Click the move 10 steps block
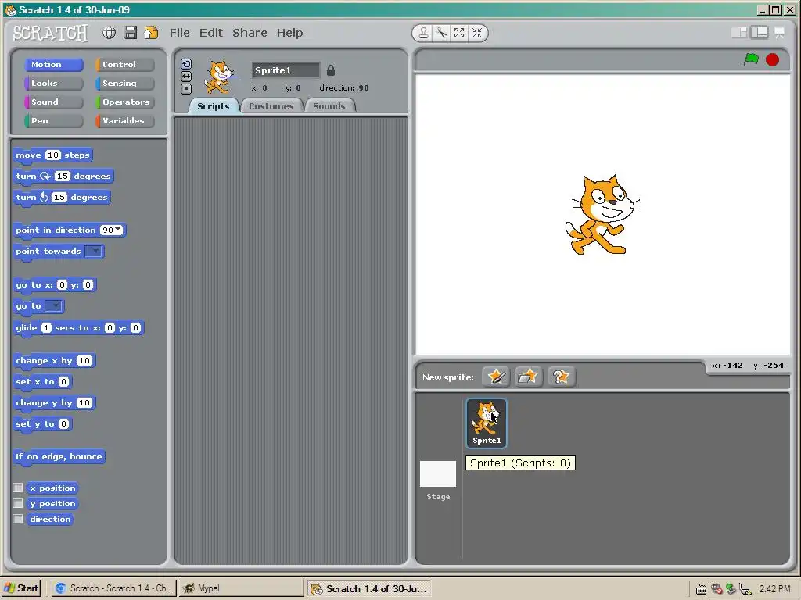The height and width of the screenshot is (600, 801). click(52, 155)
